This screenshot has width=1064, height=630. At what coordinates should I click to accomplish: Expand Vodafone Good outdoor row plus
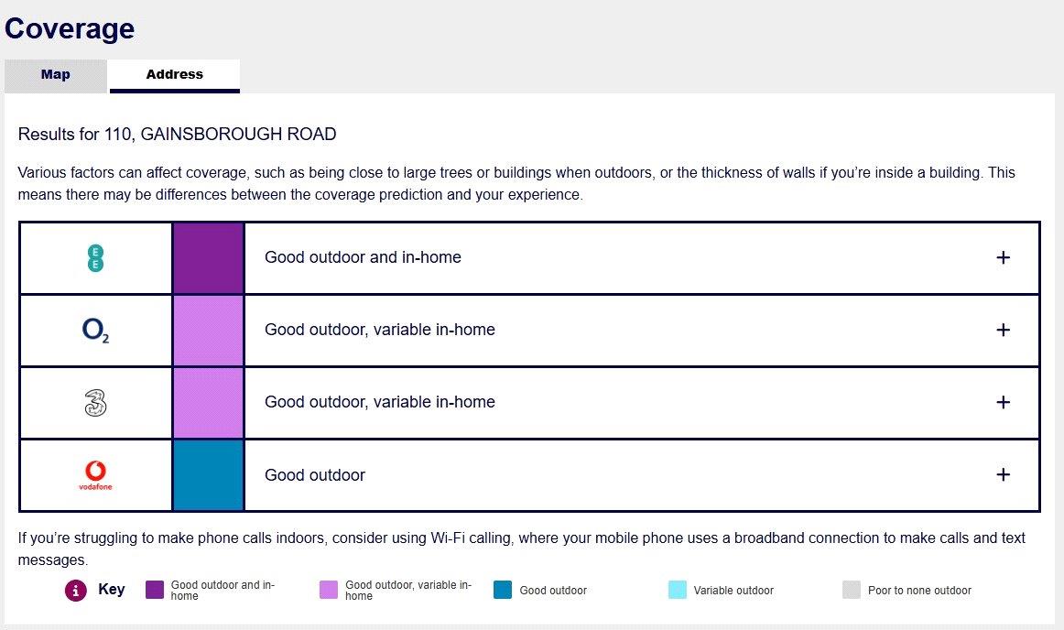coord(1003,474)
